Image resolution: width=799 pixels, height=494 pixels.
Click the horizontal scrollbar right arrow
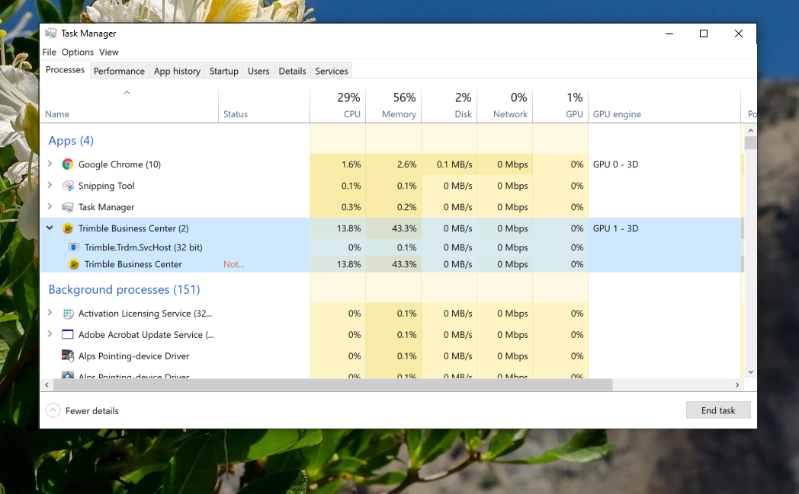(x=737, y=384)
